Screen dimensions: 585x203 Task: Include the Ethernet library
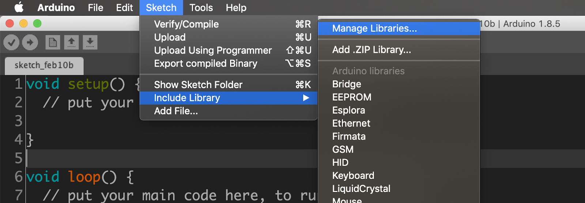pos(399,124)
